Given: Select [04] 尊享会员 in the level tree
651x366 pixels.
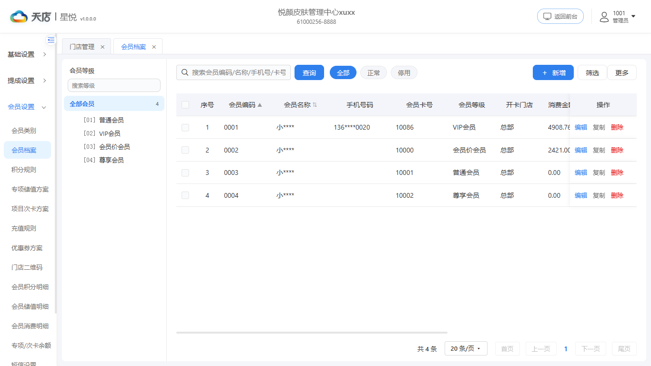Looking at the screenshot, I should point(103,160).
